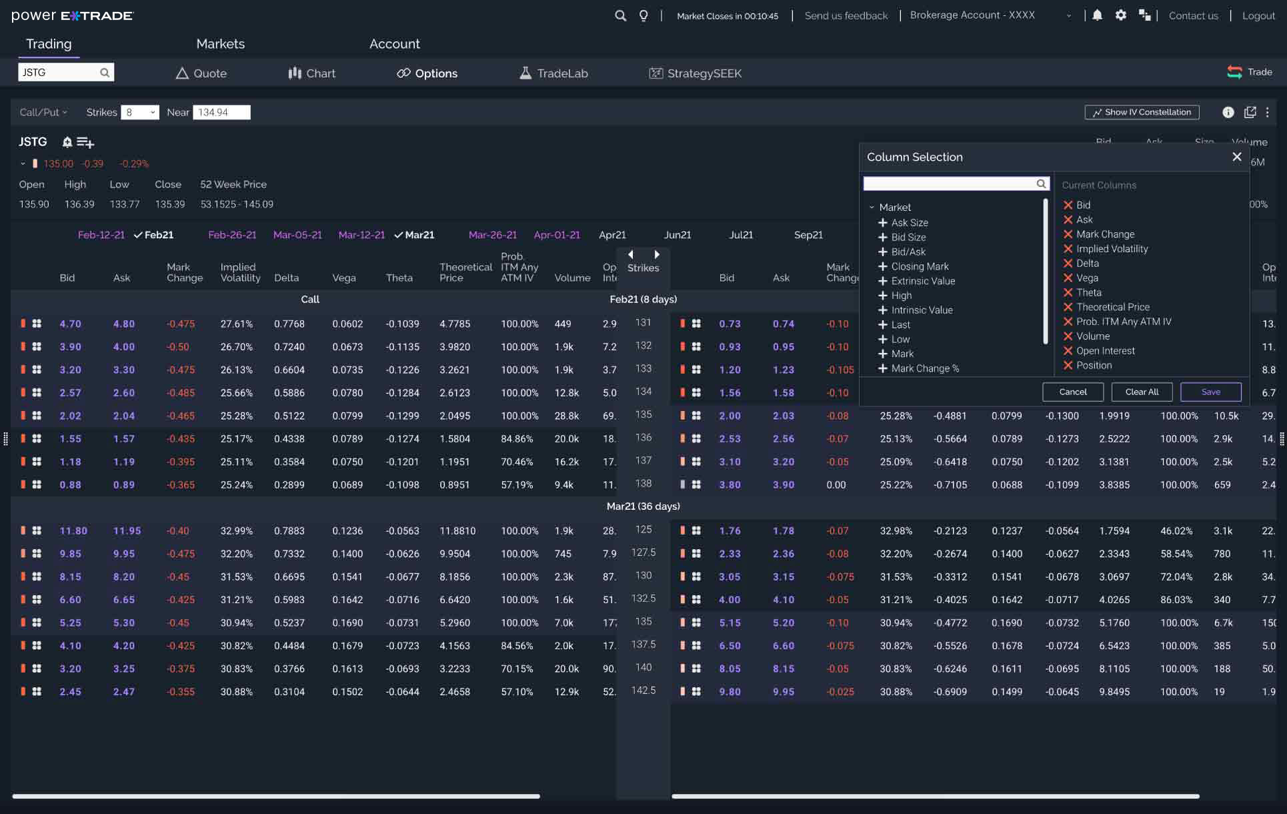Click the Clear All button
1287x814 pixels.
point(1141,392)
